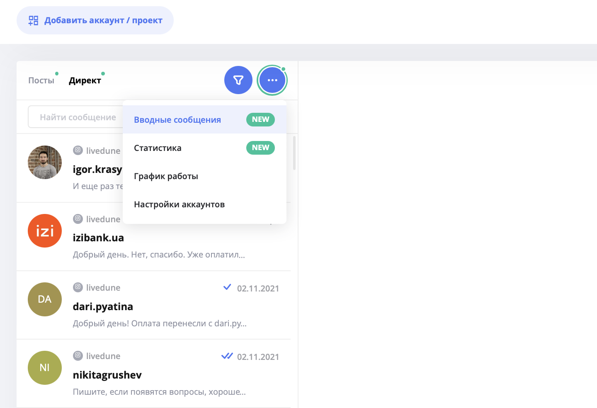Click livedune label in izibank.ua row
Screen dimensions: 597x408
tap(103, 219)
